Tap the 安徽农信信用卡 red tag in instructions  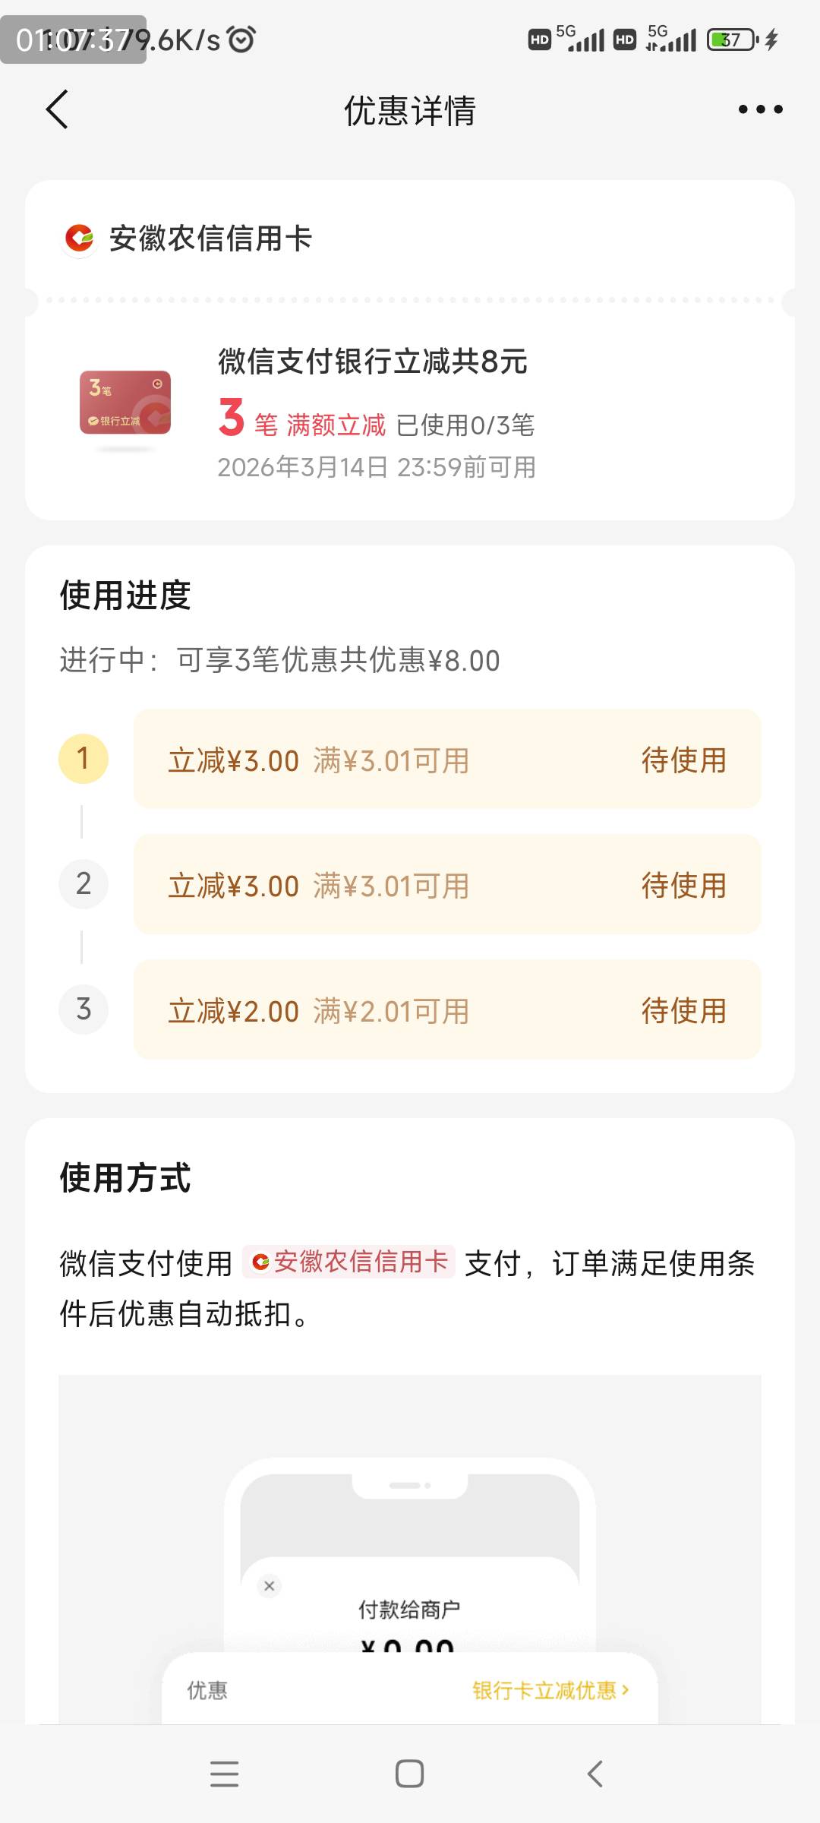tap(349, 1262)
